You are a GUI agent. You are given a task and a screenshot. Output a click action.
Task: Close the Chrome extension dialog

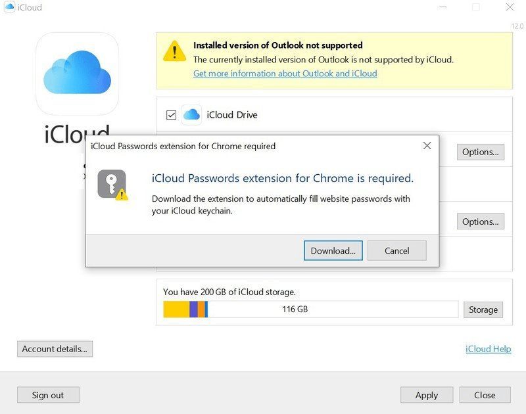427,146
